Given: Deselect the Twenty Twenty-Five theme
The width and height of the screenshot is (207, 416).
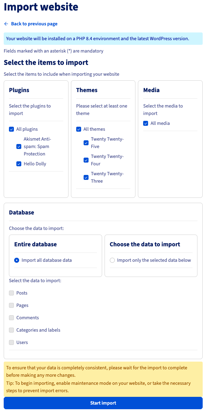Looking at the screenshot, I should point(86,142).
